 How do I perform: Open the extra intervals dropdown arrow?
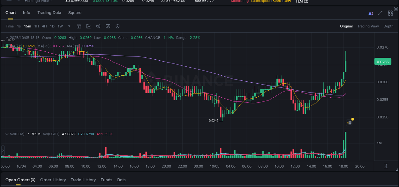click(69, 26)
